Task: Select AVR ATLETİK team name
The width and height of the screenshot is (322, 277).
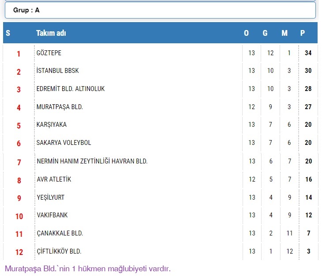Action: [54, 179]
